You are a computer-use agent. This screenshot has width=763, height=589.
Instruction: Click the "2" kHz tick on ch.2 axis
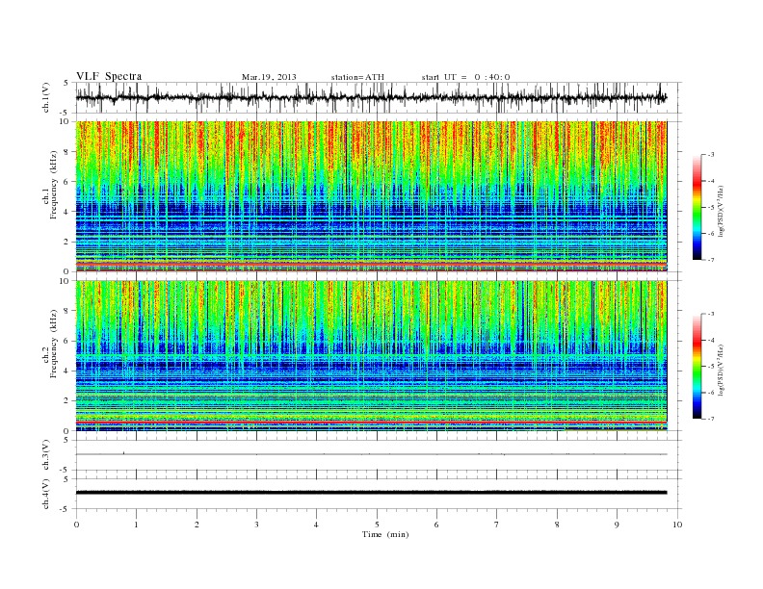(67, 401)
